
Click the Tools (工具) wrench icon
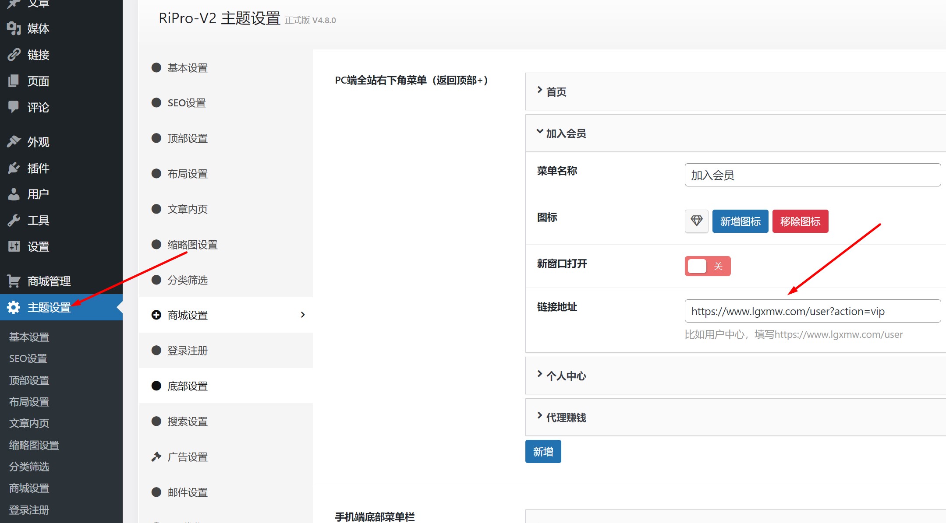[14, 220]
